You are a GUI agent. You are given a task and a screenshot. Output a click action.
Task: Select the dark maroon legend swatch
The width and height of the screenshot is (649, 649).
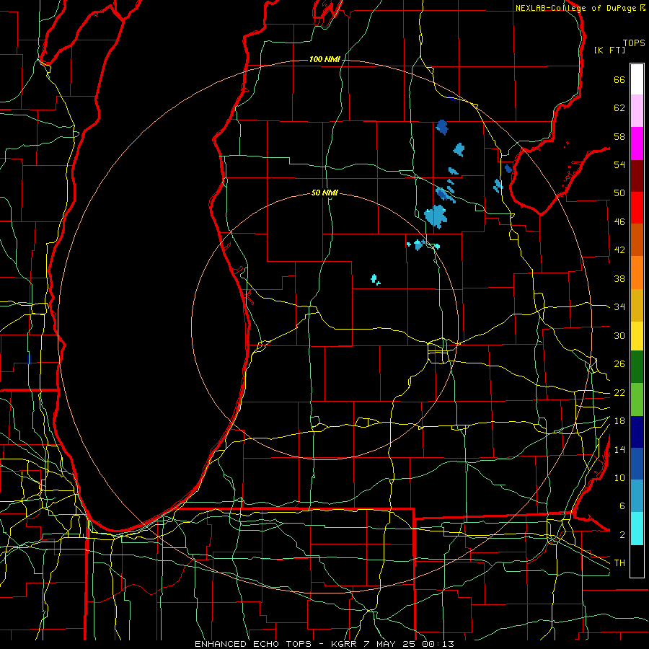tap(637, 176)
